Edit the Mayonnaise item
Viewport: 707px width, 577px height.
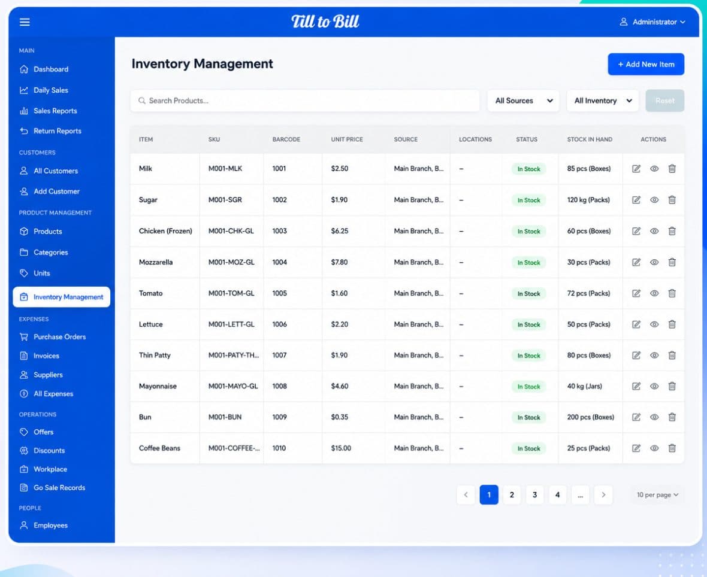(x=636, y=386)
